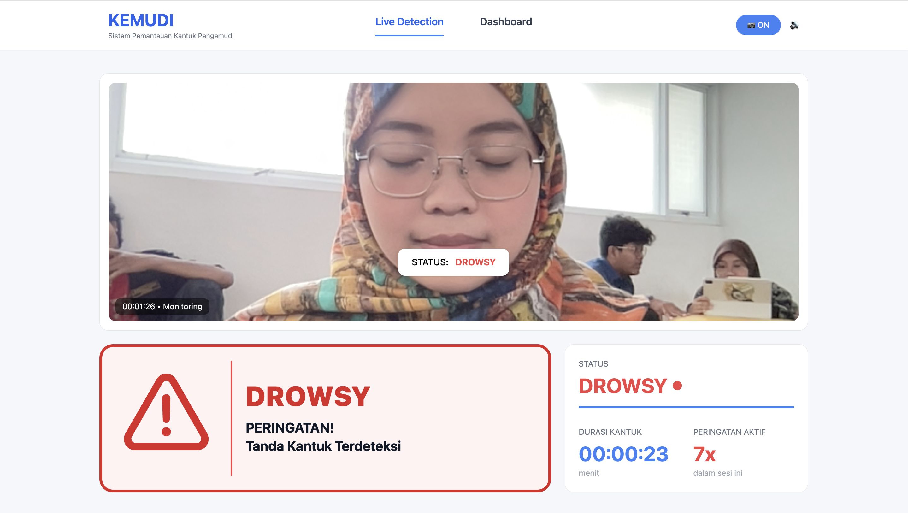
Task: Click the 7x active warnings counter
Action: pos(704,454)
